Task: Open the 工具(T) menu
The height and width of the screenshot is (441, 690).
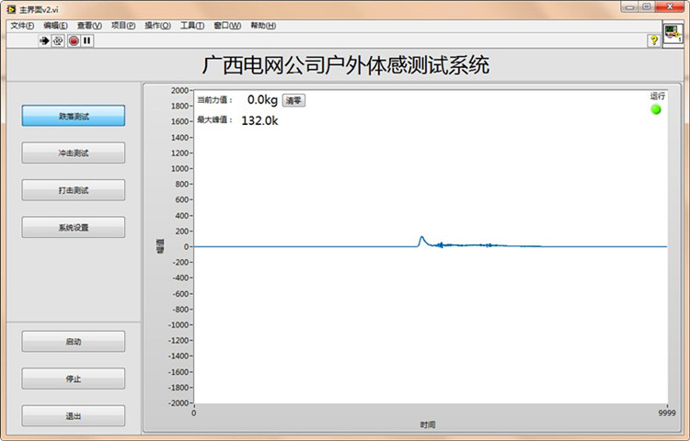Action: 192,26
